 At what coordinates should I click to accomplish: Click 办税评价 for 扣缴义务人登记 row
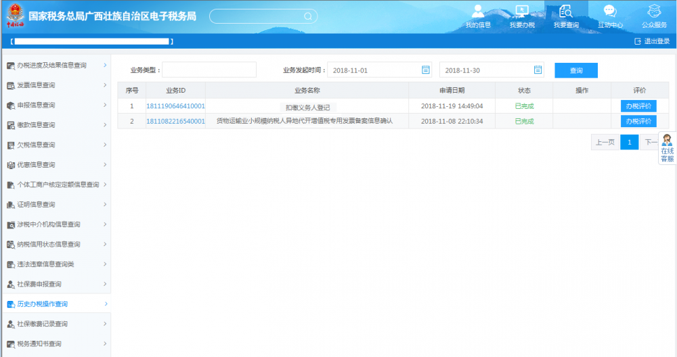pos(638,105)
